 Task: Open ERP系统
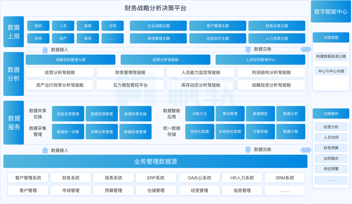(x=156, y=177)
